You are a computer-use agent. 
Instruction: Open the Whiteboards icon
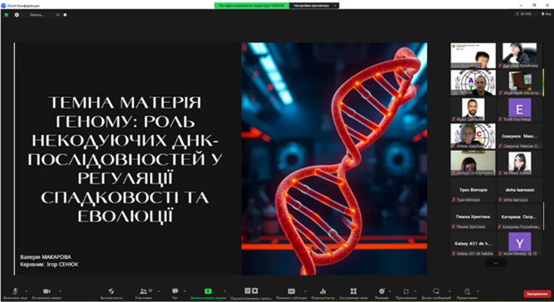click(436, 291)
